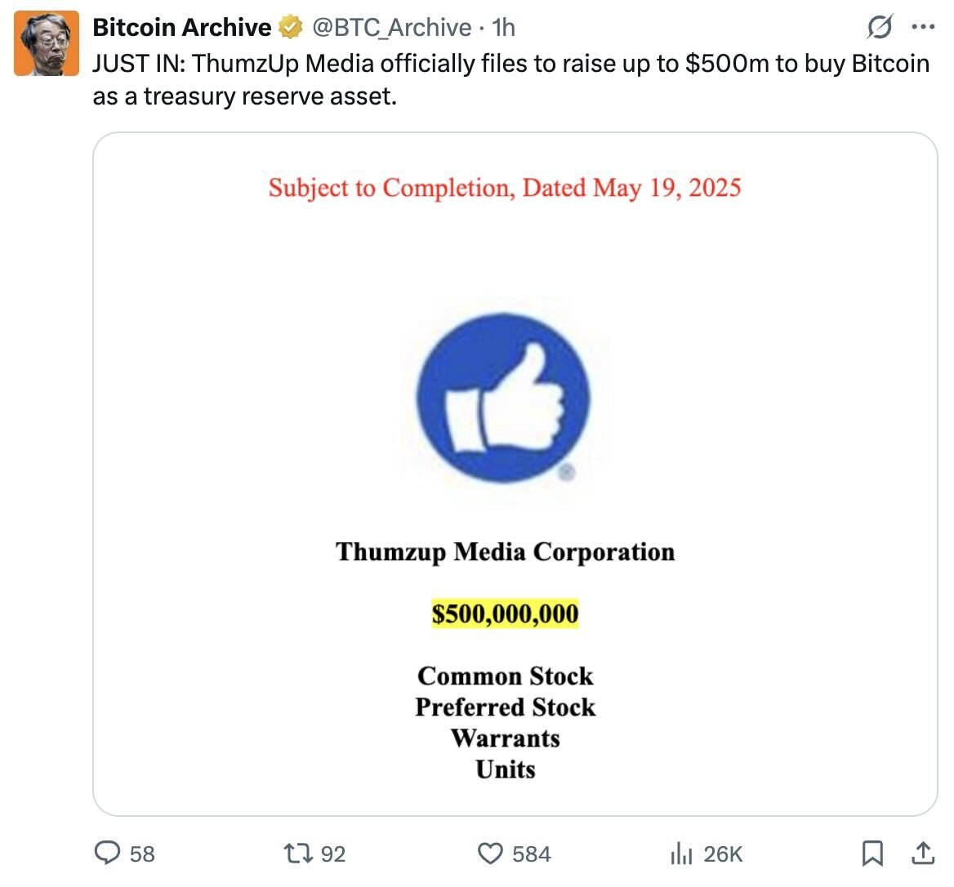The width and height of the screenshot is (954, 887).
Task: Toggle the like heart icon
Action: (490, 853)
